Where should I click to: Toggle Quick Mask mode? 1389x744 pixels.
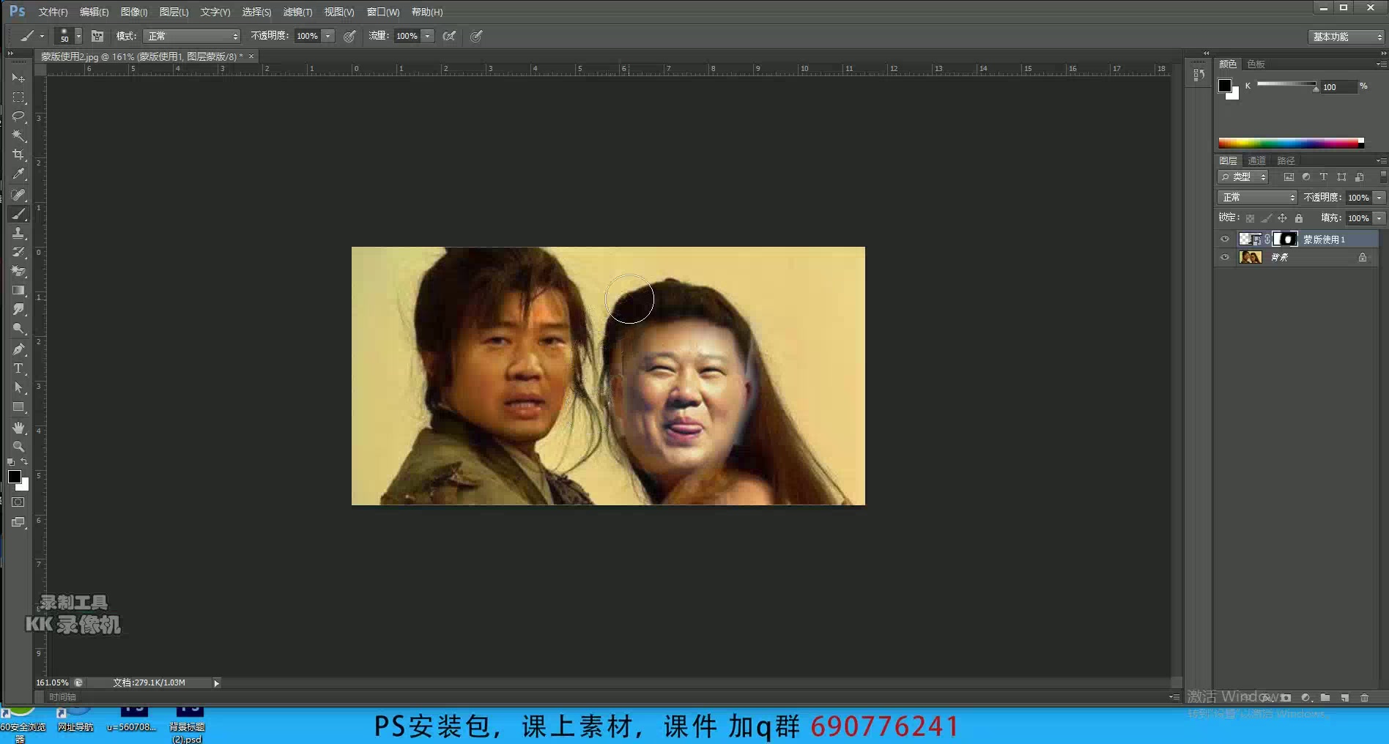point(18,502)
